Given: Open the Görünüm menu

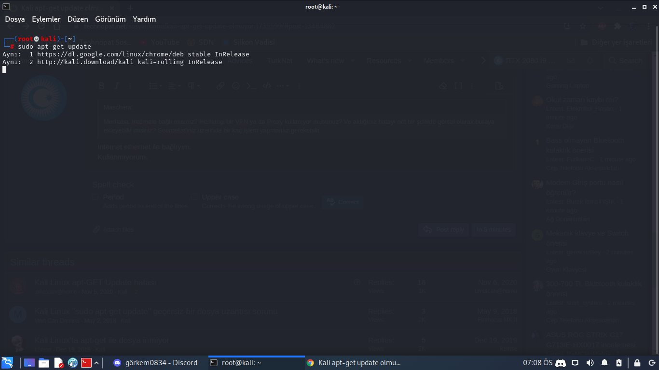Looking at the screenshot, I should tap(110, 19).
